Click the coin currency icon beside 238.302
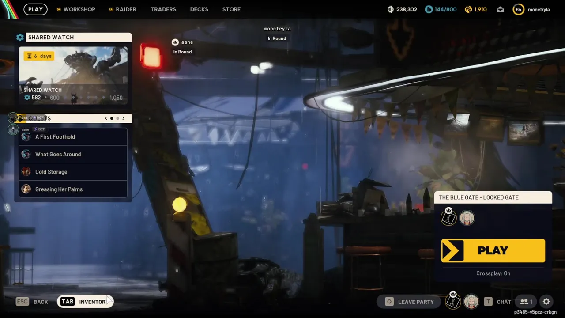 390,9
